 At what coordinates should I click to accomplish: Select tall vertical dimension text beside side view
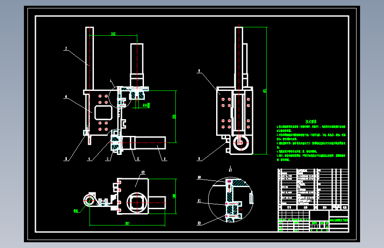[x=264, y=90]
